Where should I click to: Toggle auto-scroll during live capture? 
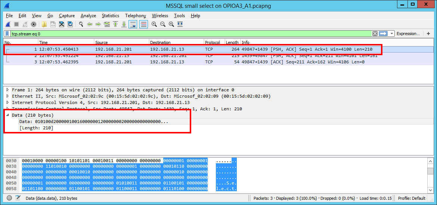click(133, 24)
